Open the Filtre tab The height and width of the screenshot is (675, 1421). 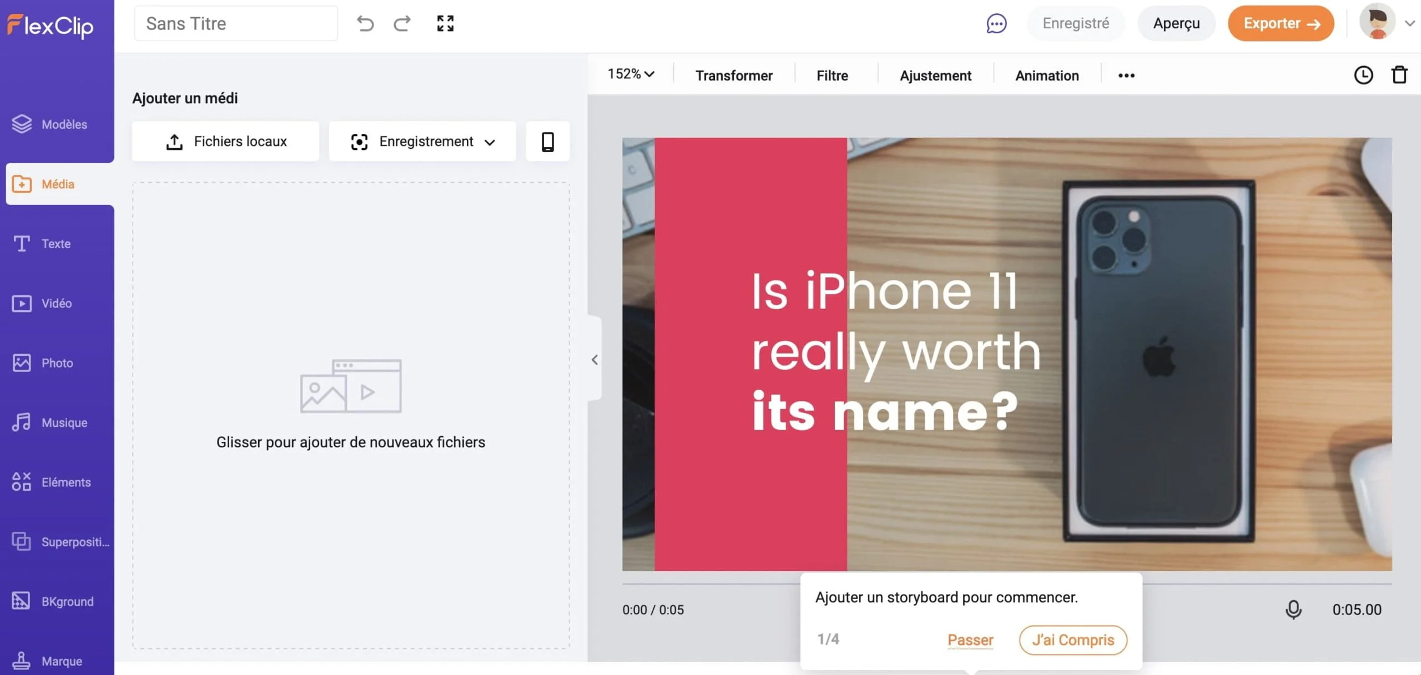click(x=832, y=75)
